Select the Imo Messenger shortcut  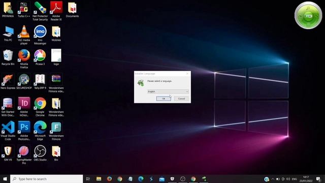point(40,35)
